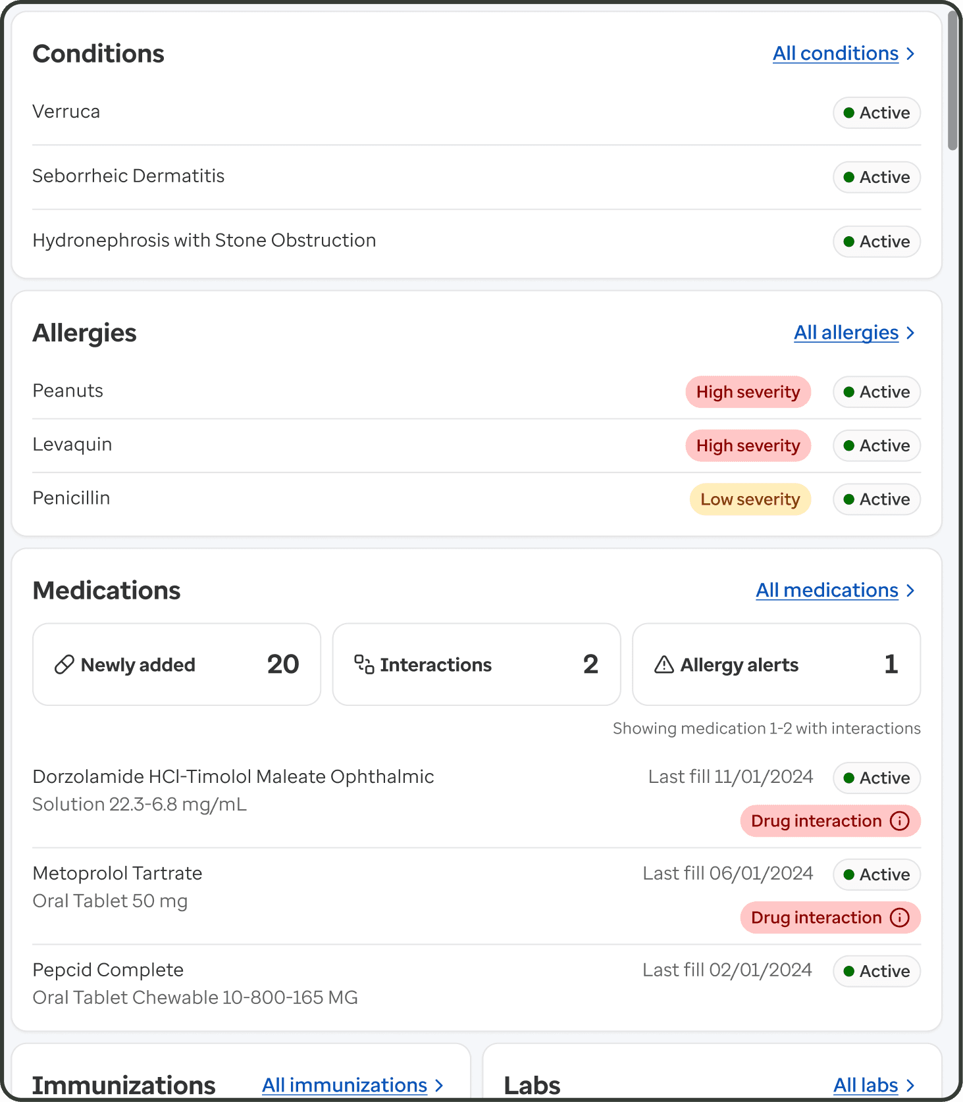
Task: Click the pill icon beside Newly added
Action: tap(64, 664)
